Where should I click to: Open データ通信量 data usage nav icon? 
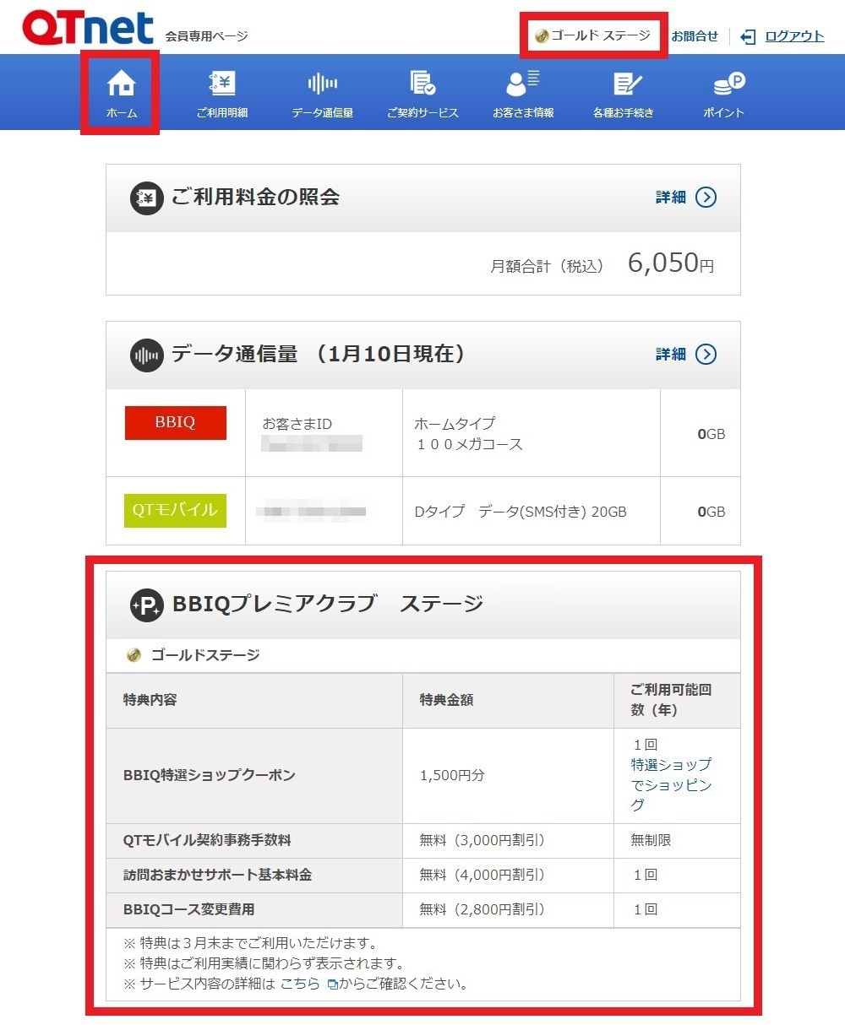point(322,83)
